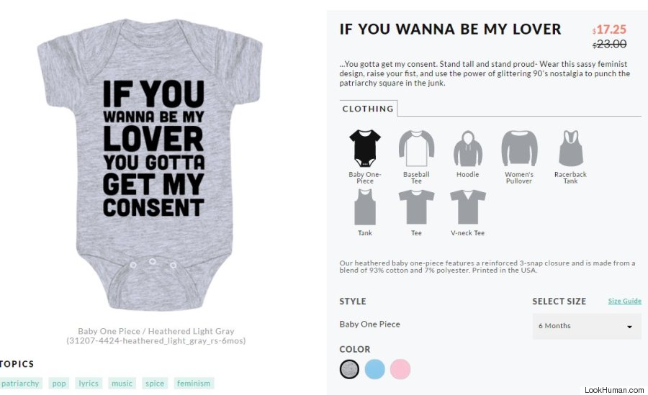
Task: Switch to the Clothing tab
Action: coord(368,109)
